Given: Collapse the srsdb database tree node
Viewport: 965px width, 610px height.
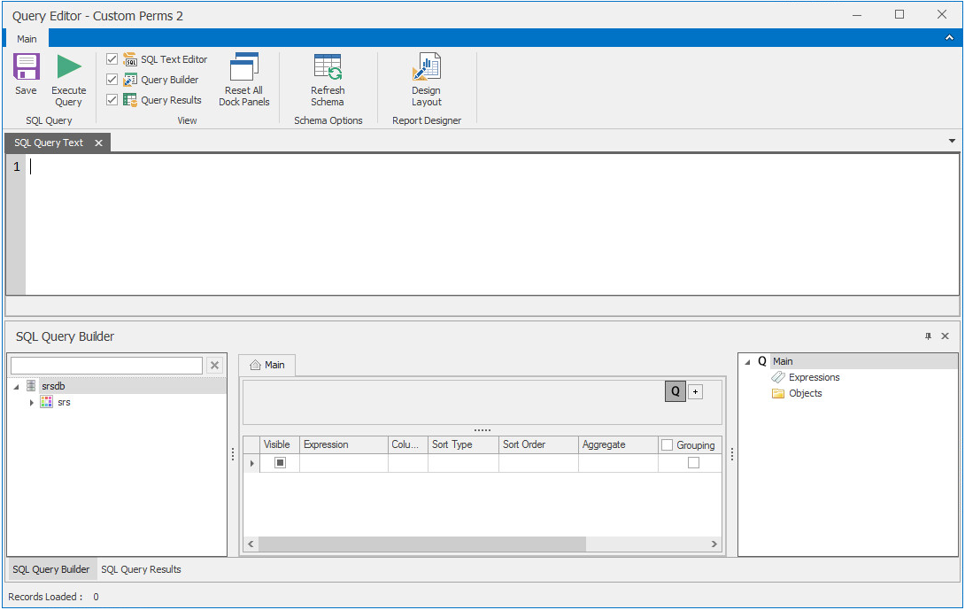Looking at the screenshot, I should 17,386.
